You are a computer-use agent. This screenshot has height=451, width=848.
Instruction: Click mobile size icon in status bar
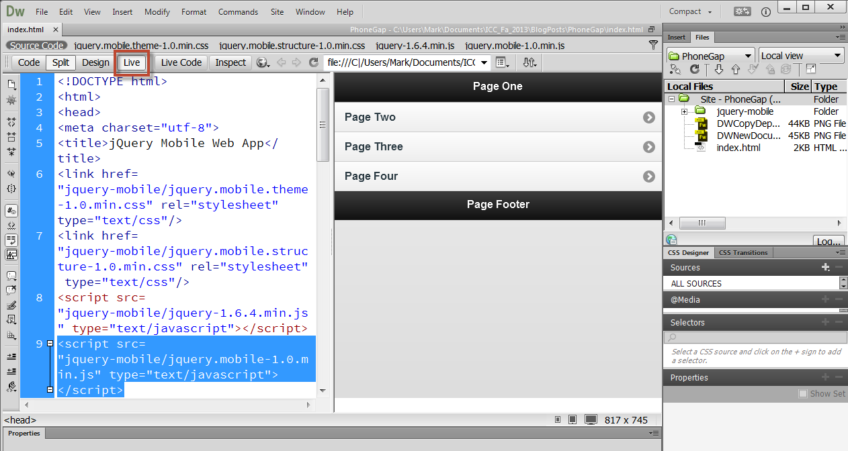pyautogui.click(x=558, y=420)
